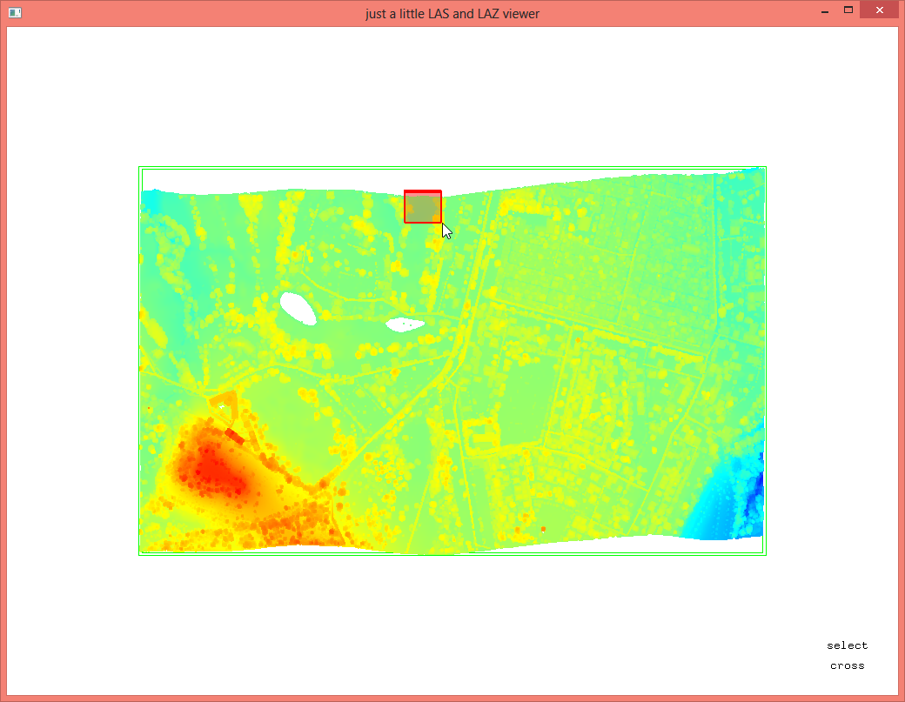Click the "select" tool label
The height and width of the screenshot is (702, 905).
point(847,645)
